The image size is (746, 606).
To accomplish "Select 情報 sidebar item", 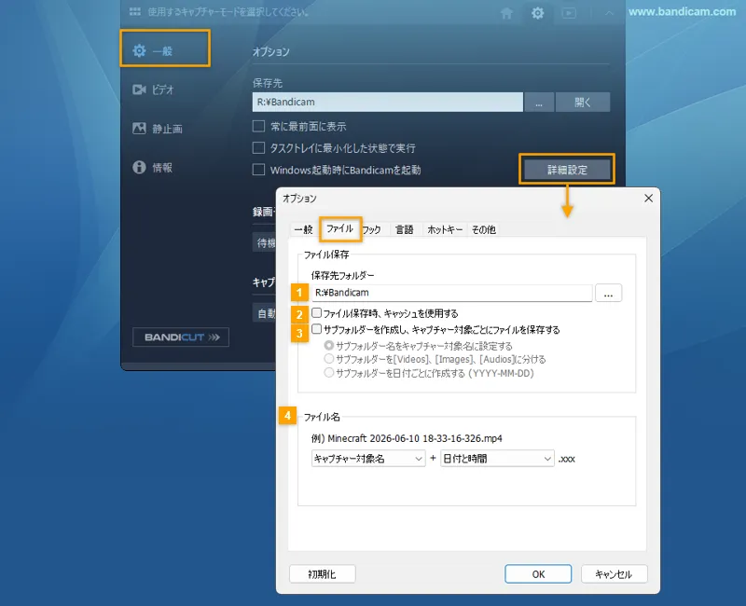I will point(152,168).
